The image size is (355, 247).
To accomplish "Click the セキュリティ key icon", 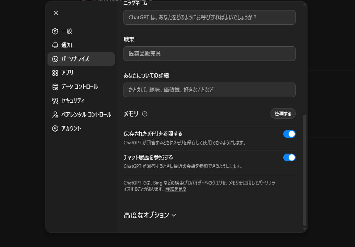I will coord(55,101).
